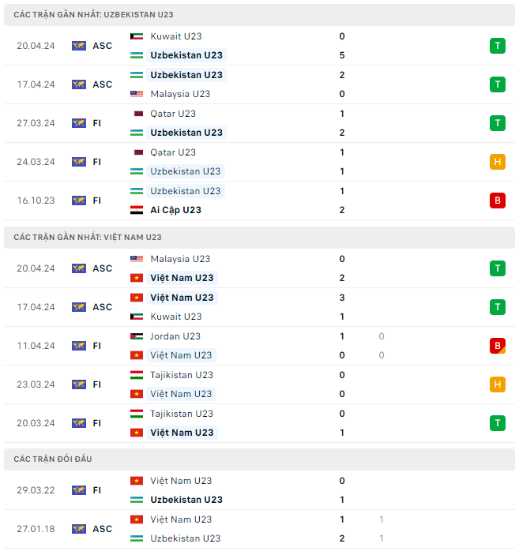Click the Kuwait flag icon in 20.04.24 match
This screenshot has width=519, height=555.
[137, 36]
